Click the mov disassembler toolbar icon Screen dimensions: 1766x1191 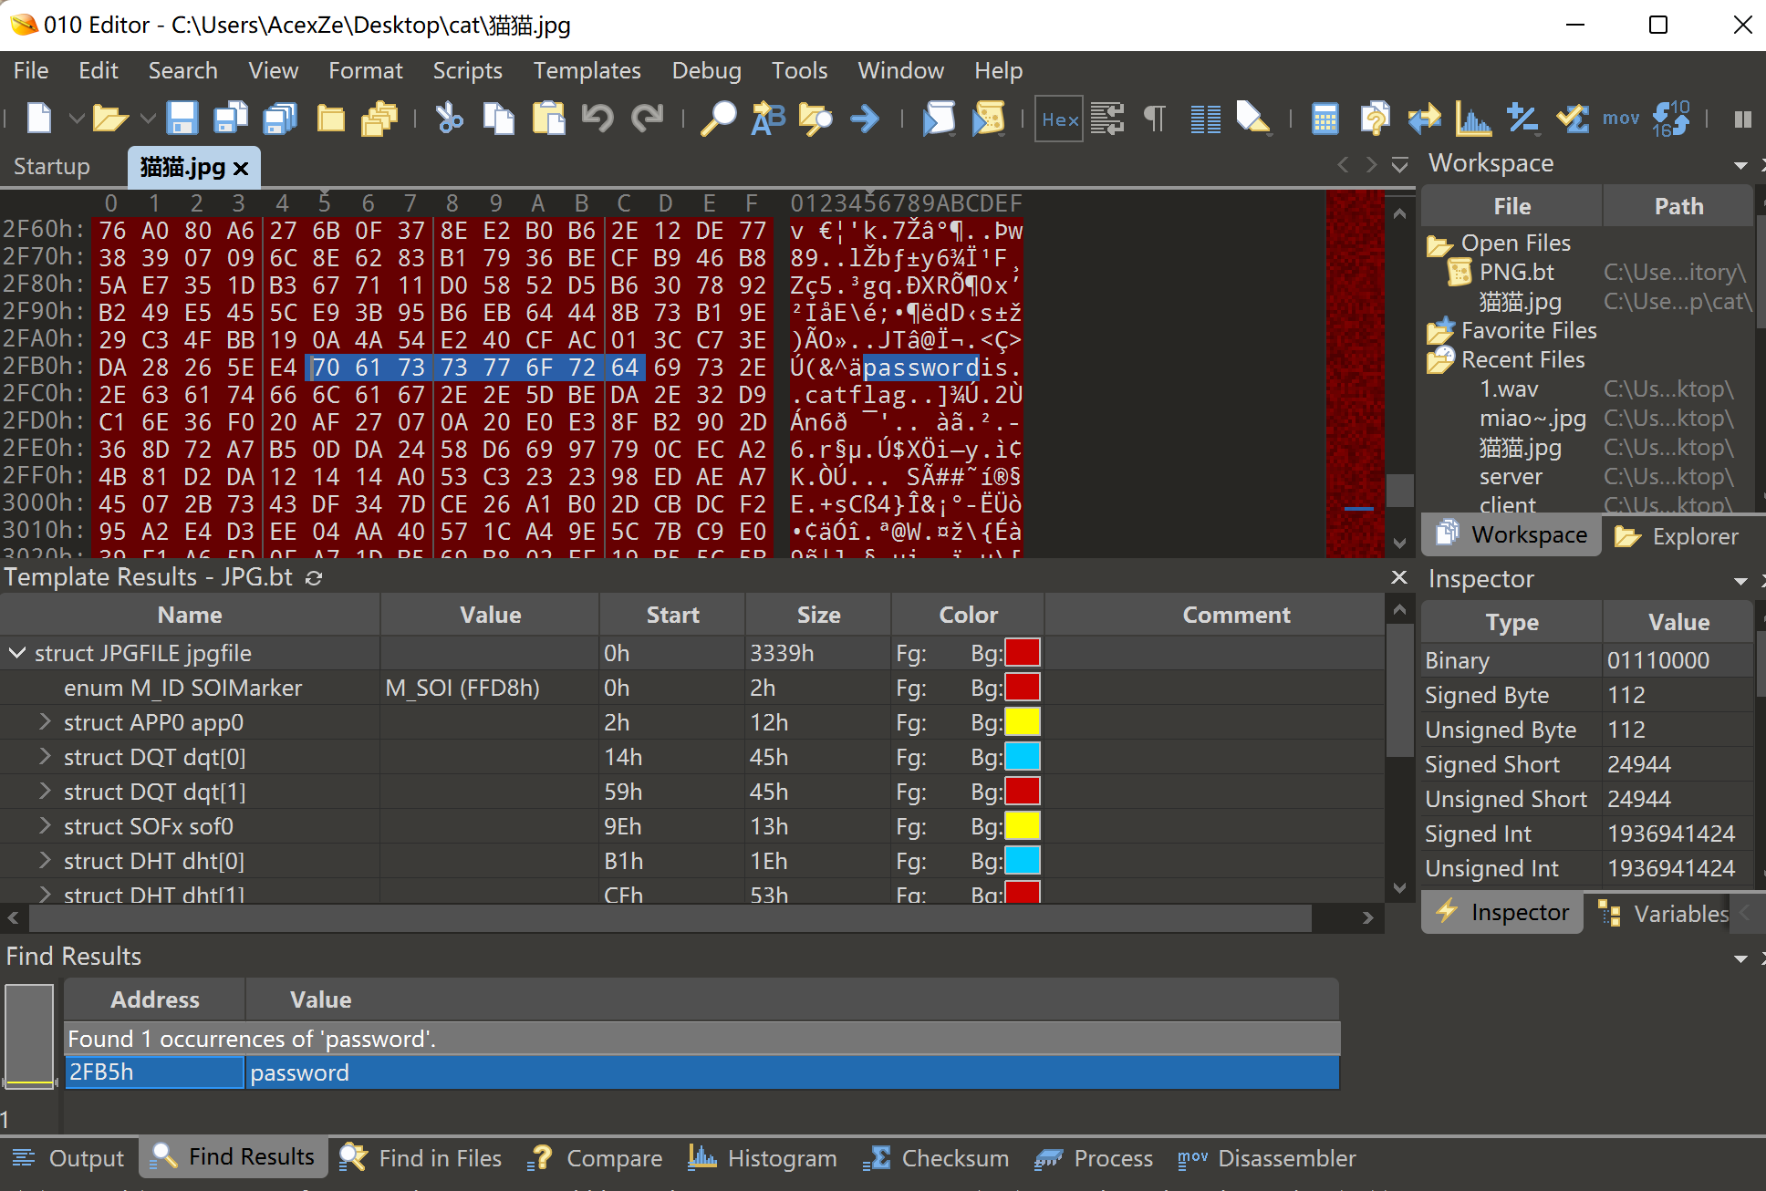(1621, 119)
